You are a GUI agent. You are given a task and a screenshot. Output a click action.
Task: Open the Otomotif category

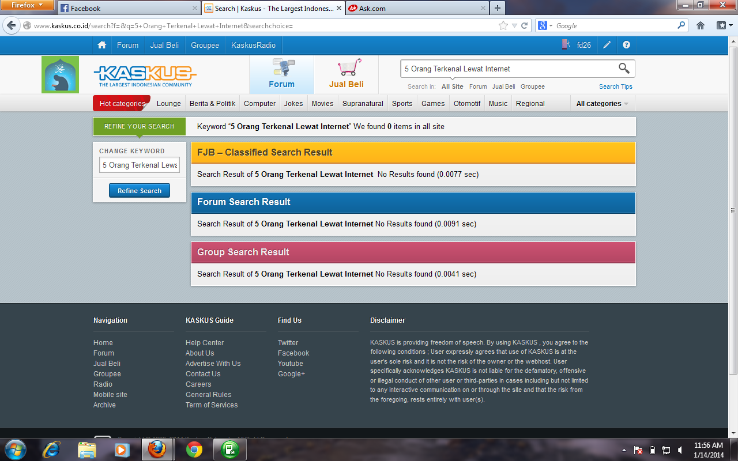click(x=467, y=104)
